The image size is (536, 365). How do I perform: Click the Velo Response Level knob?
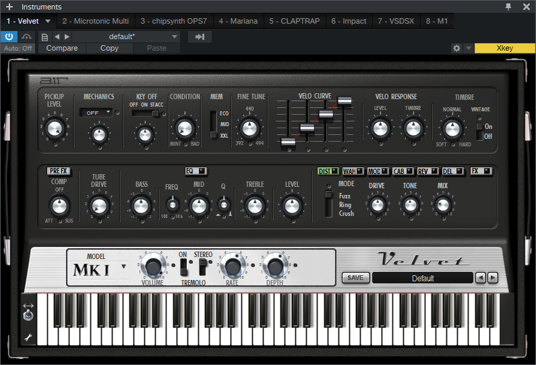coord(380,129)
